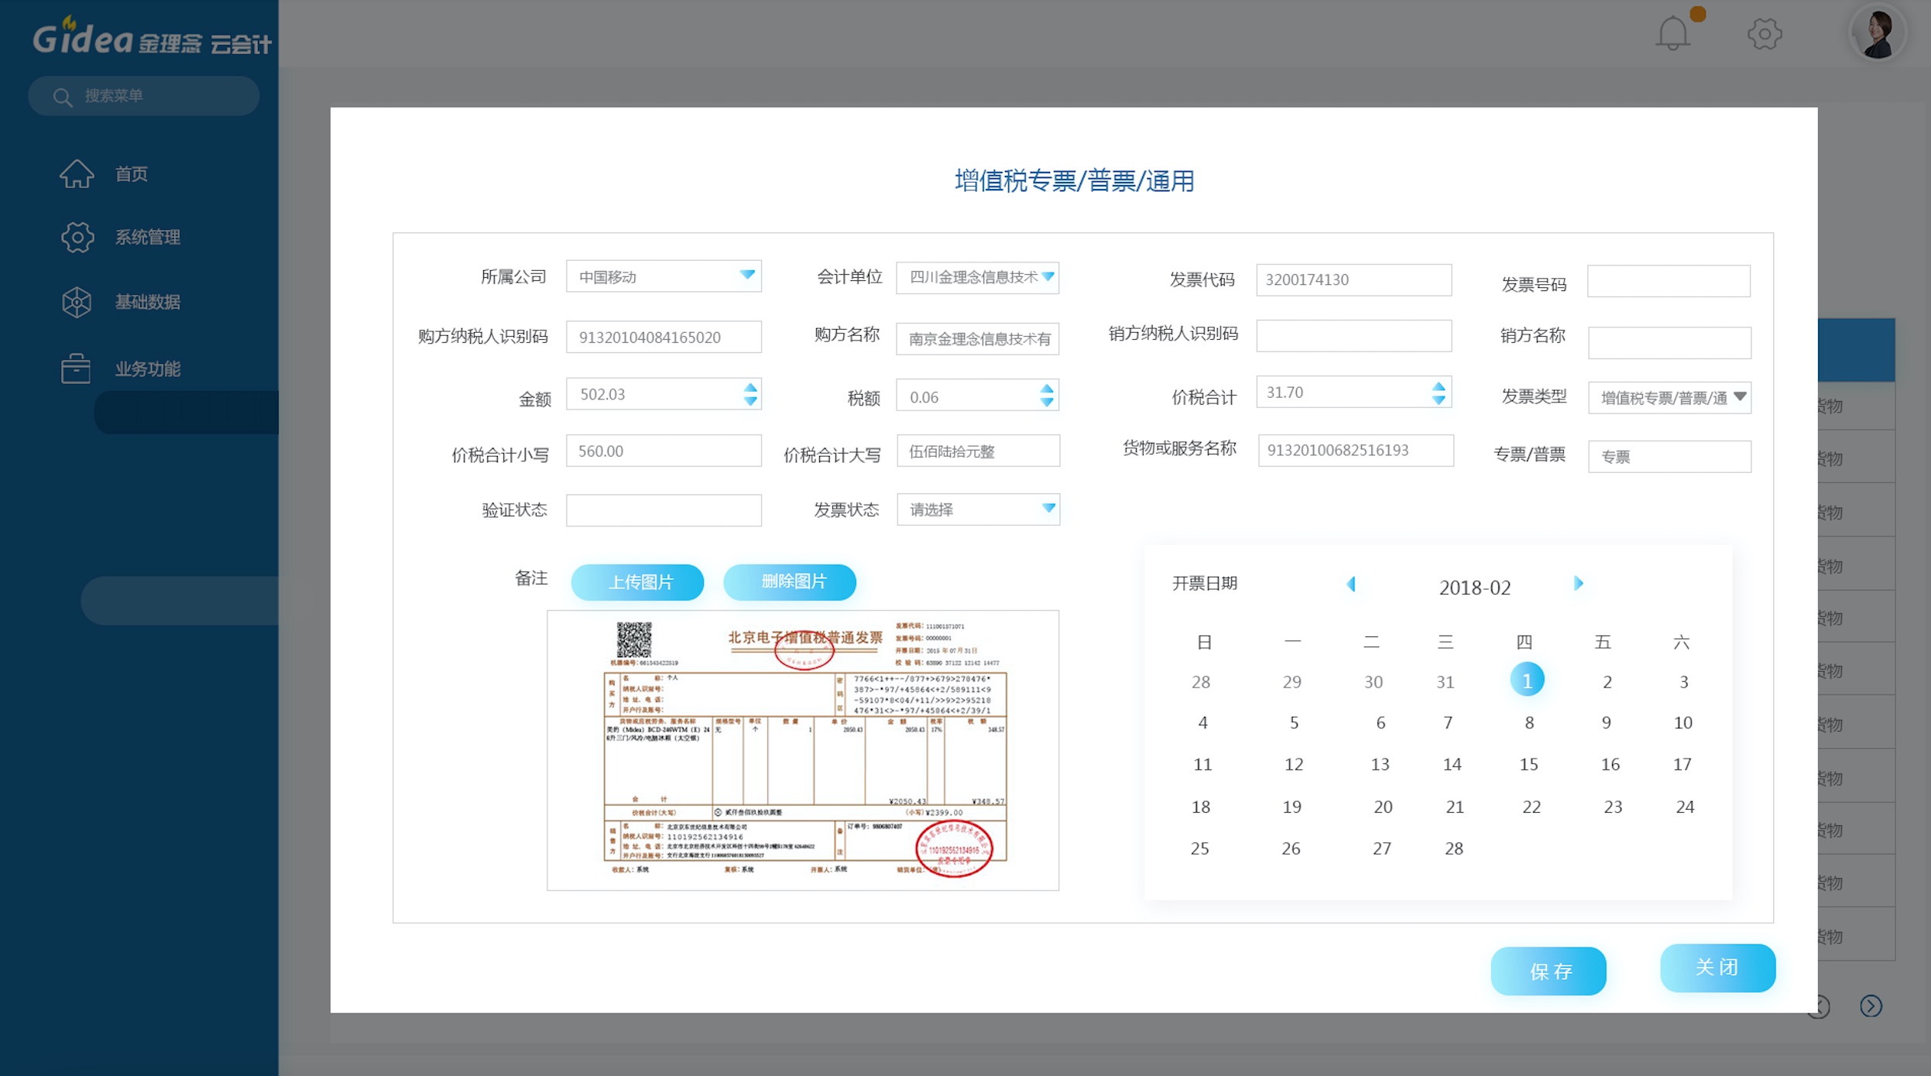The height and width of the screenshot is (1076, 1931).
Task: Go to the previous month in the calendar
Action: (1351, 584)
